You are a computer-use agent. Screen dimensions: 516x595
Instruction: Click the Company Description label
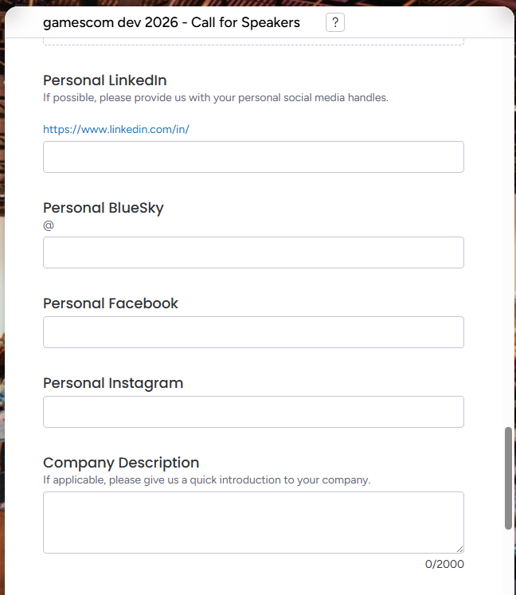tap(121, 463)
